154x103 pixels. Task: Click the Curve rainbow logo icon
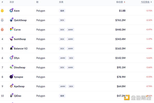(x=11, y=30)
